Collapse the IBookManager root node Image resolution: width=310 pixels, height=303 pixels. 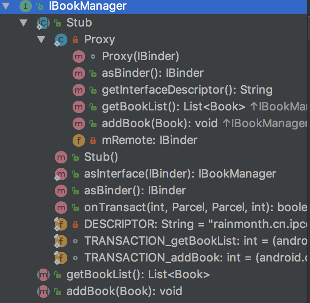click(x=6, y=6)
